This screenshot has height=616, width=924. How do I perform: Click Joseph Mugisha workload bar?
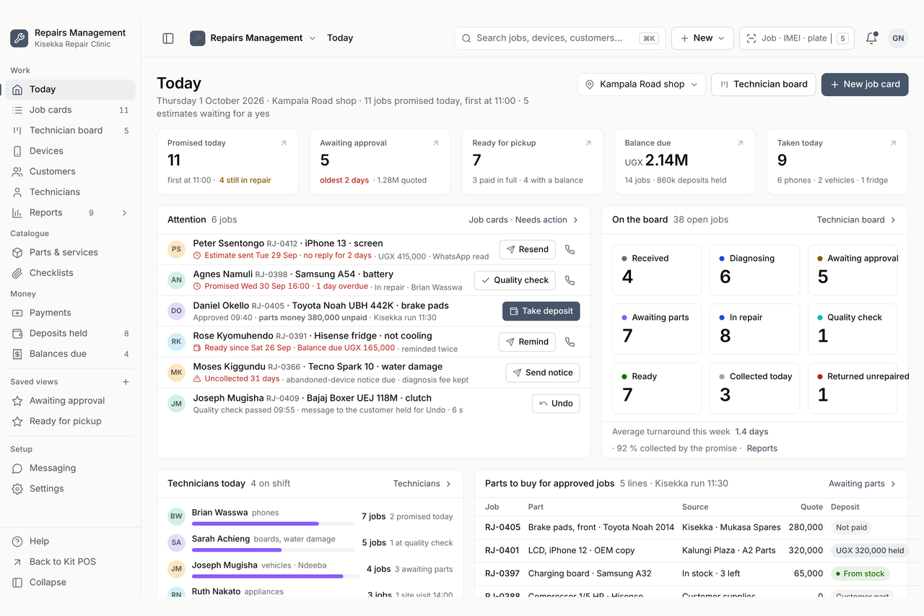point(276,576)
